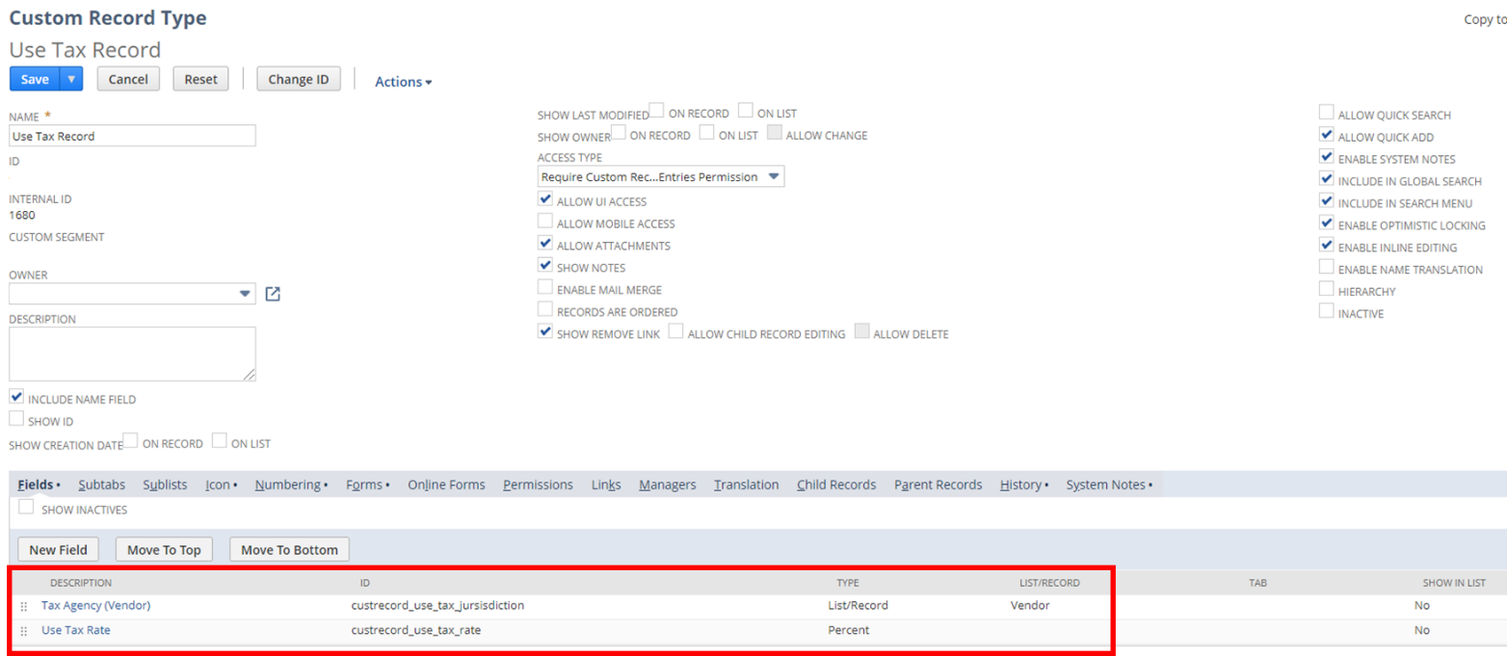Open the Actions menu
Viewport: 1507px width, 656px height.
coord(403,82)
